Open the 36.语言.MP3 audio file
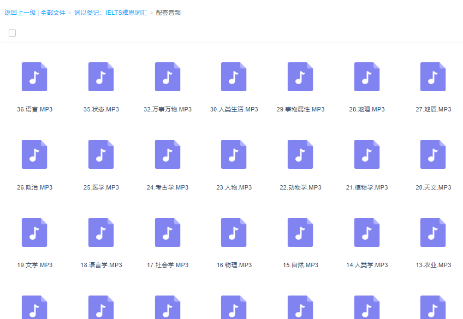This screenshot has height=319, width=463. click(34, 76)
